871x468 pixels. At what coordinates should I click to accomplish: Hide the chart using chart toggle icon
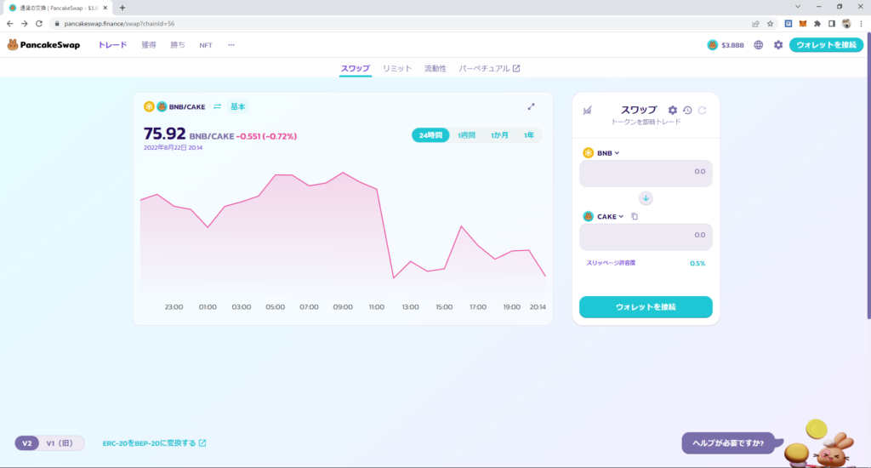coord(587,110)
